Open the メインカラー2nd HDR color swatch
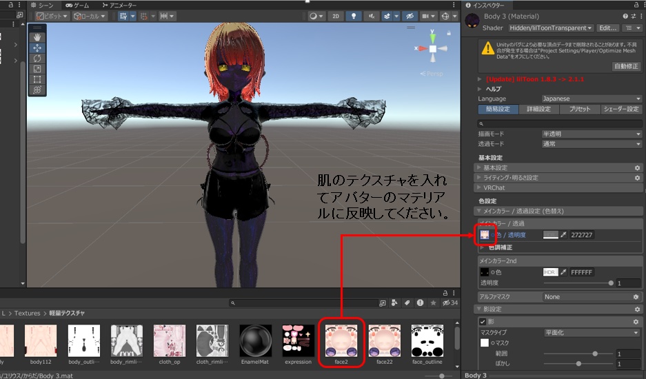 [550, 272]
